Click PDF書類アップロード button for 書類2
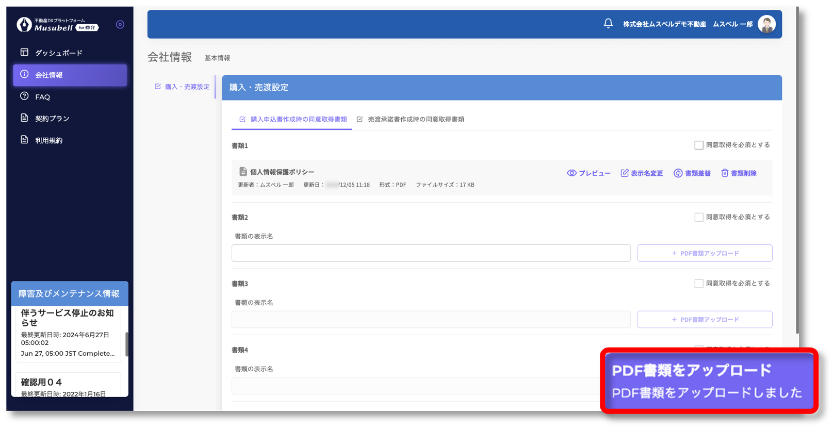 click(x=705, y=253)
